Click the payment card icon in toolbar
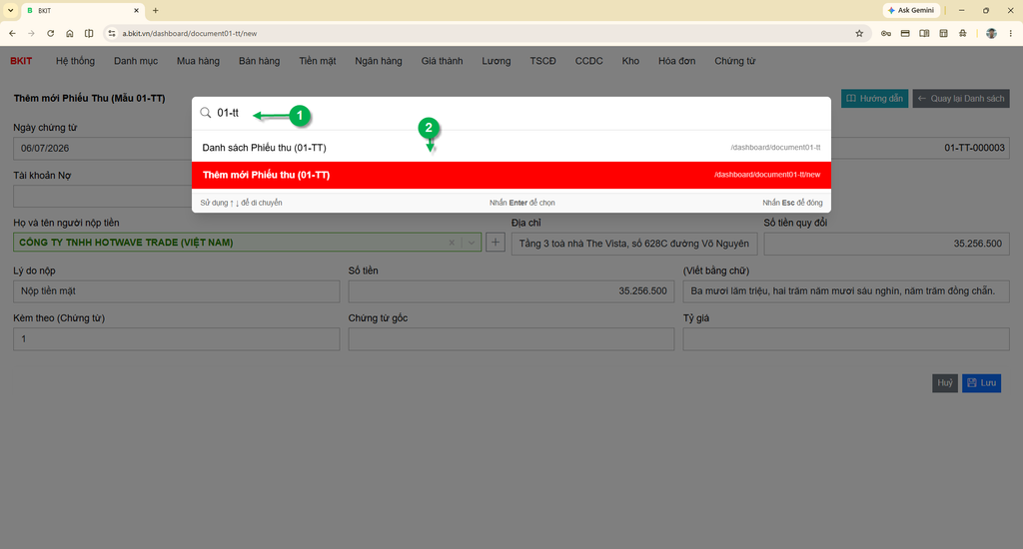Image resolution: width=1023 pixels, height=549 pixels. (905, 33)
